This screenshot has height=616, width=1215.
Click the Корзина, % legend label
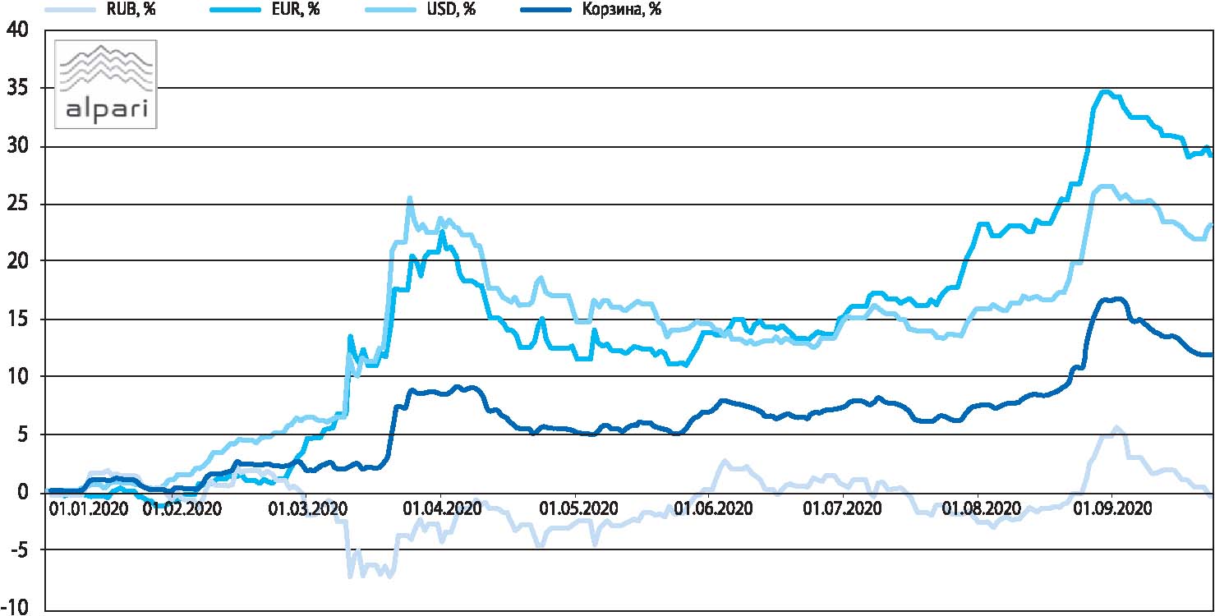[x=624, y=11]
